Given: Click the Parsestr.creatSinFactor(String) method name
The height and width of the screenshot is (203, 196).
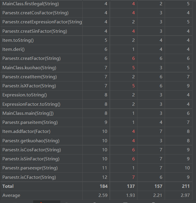Looking at the screenshot, I should click(35, 31).
